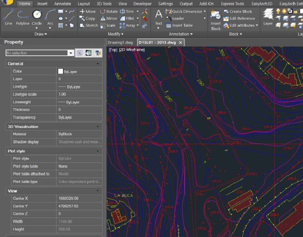Expand the Quick Dimension dropdown arrow
Screen dimensions: 303x237
point(205,11)
